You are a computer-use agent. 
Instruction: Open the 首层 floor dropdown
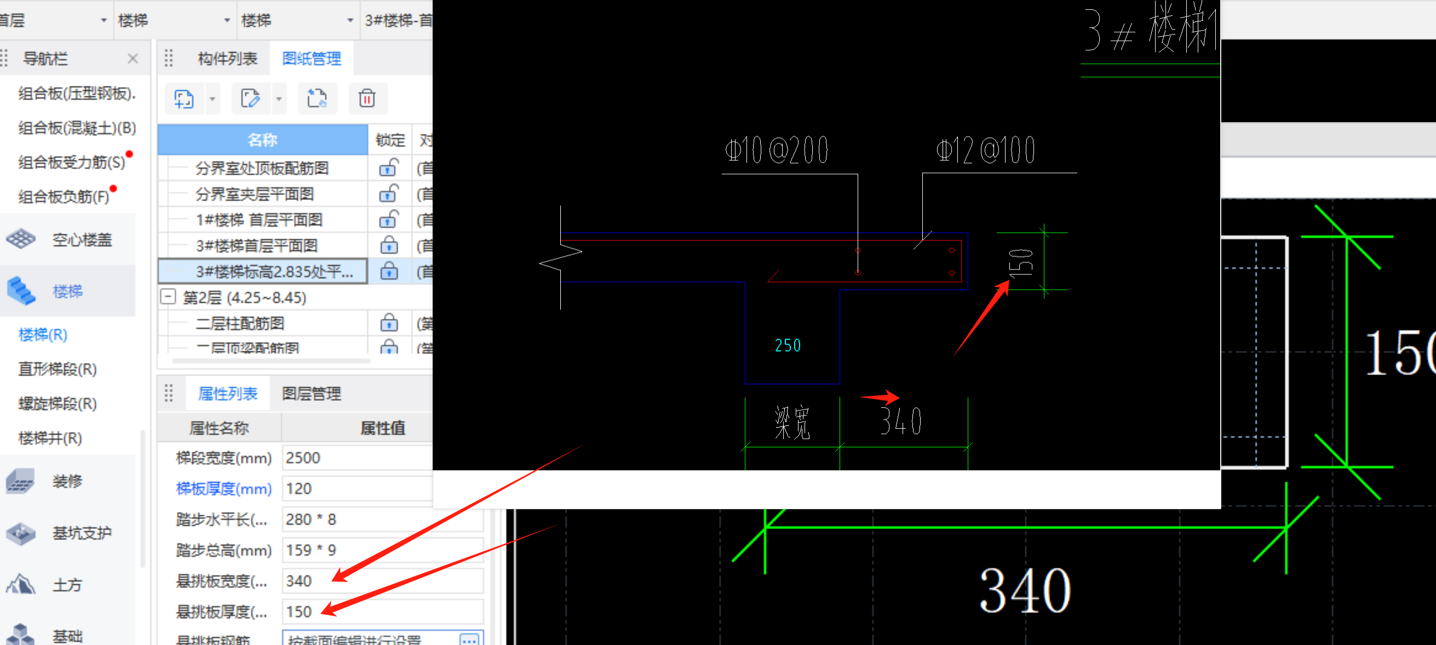(x=103, y=21)
